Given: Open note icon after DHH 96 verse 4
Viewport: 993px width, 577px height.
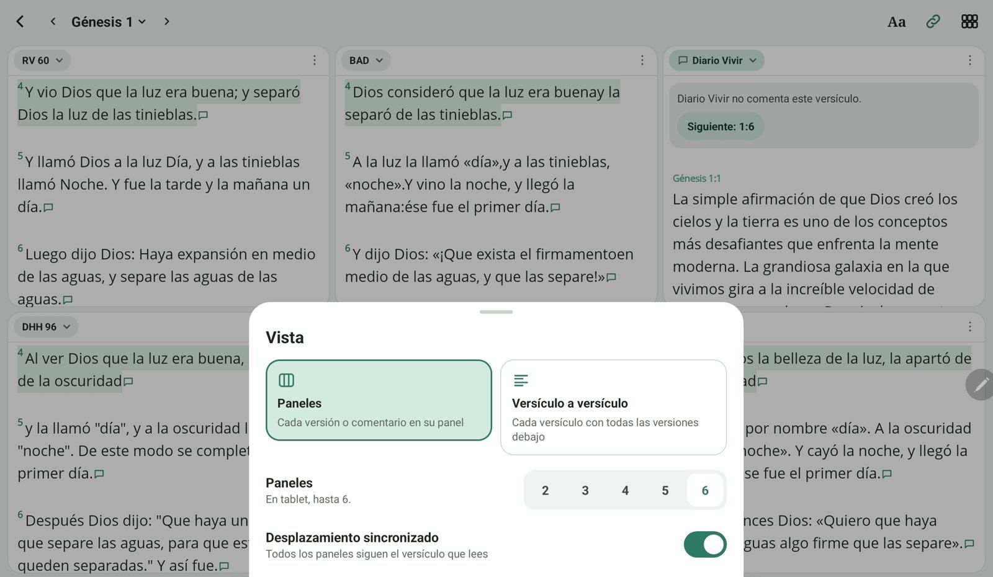Looking at the screenshot, I should pyautogui.click(x=128, y=382).
